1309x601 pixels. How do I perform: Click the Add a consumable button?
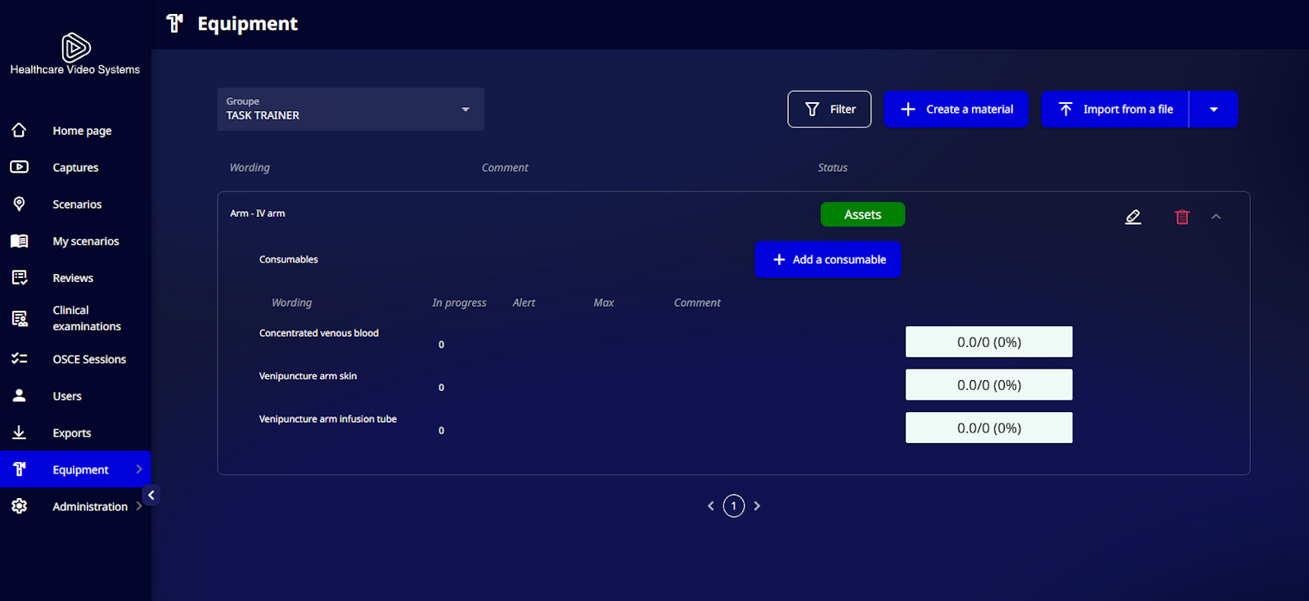pyautogui.click(x=828, y=259)
